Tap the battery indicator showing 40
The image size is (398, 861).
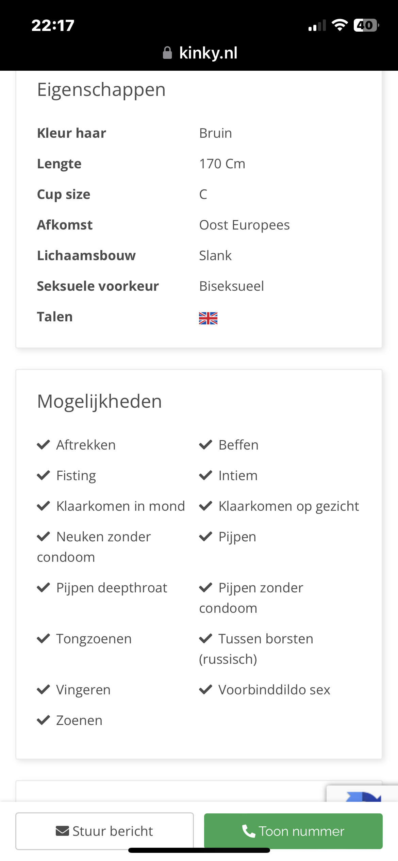coord(366,25)
